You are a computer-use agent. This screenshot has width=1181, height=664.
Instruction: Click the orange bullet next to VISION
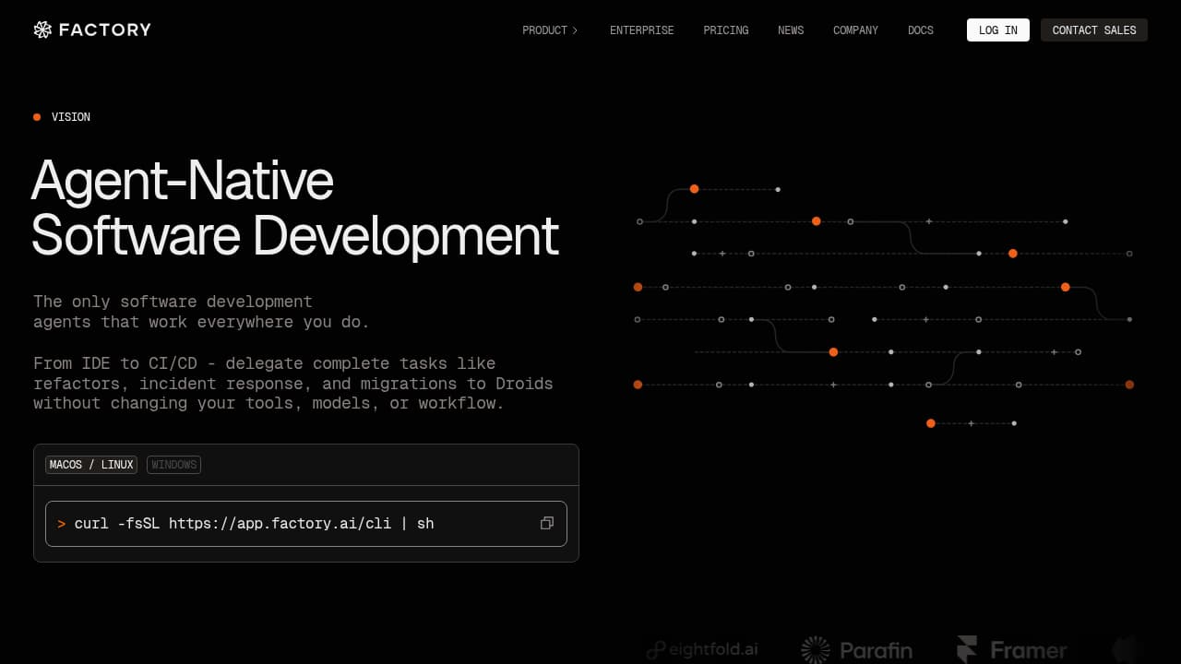[x=37, y=117]
